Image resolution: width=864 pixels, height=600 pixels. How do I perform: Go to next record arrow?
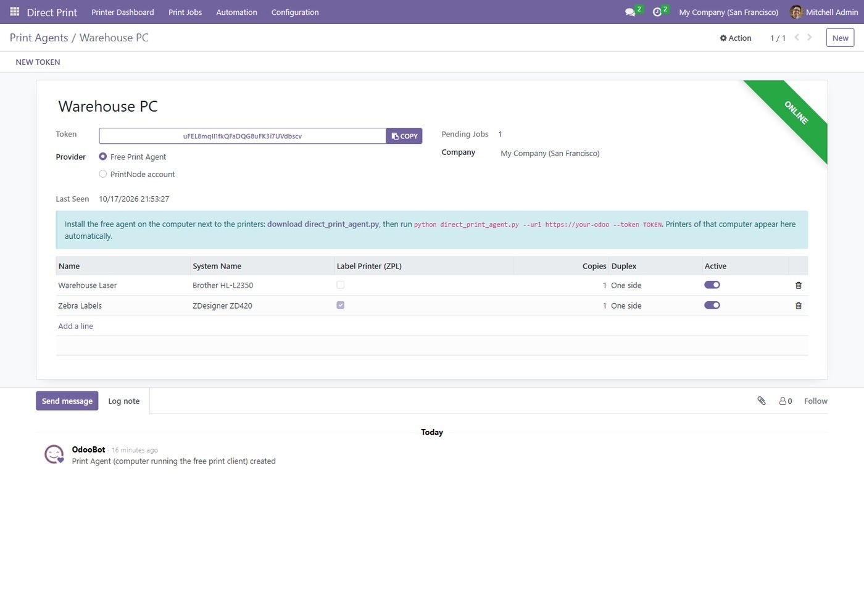pos(810,38)
